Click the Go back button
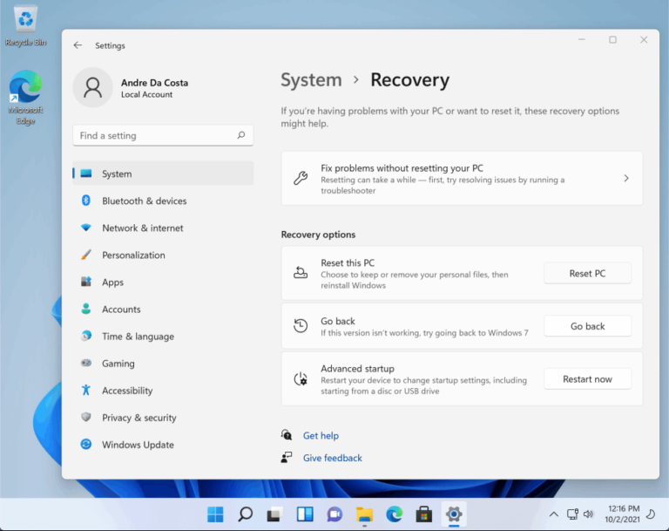The height and width of the screenshot is (531, 669). 587,326
